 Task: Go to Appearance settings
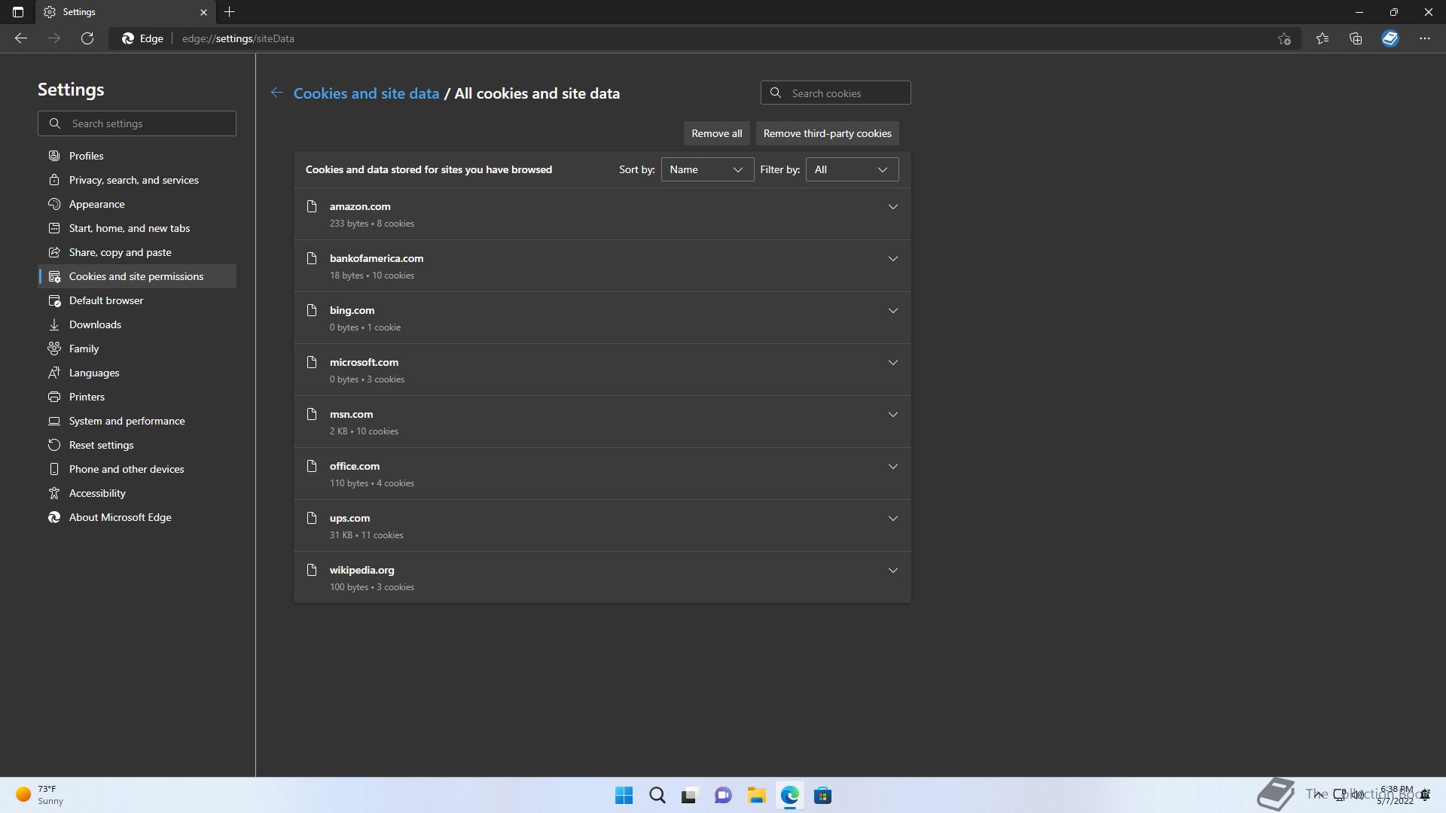pyautogui.click(x=137, y=204)
